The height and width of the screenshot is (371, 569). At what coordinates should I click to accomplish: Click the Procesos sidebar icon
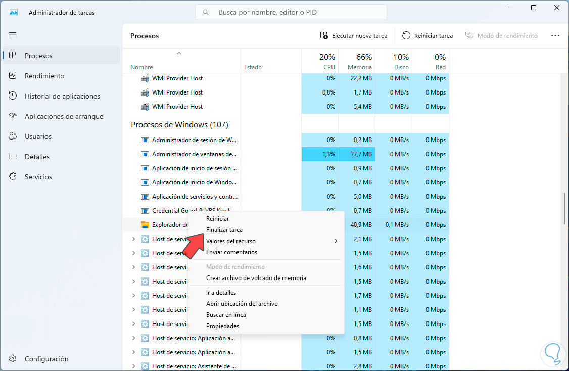click(13, 55)
